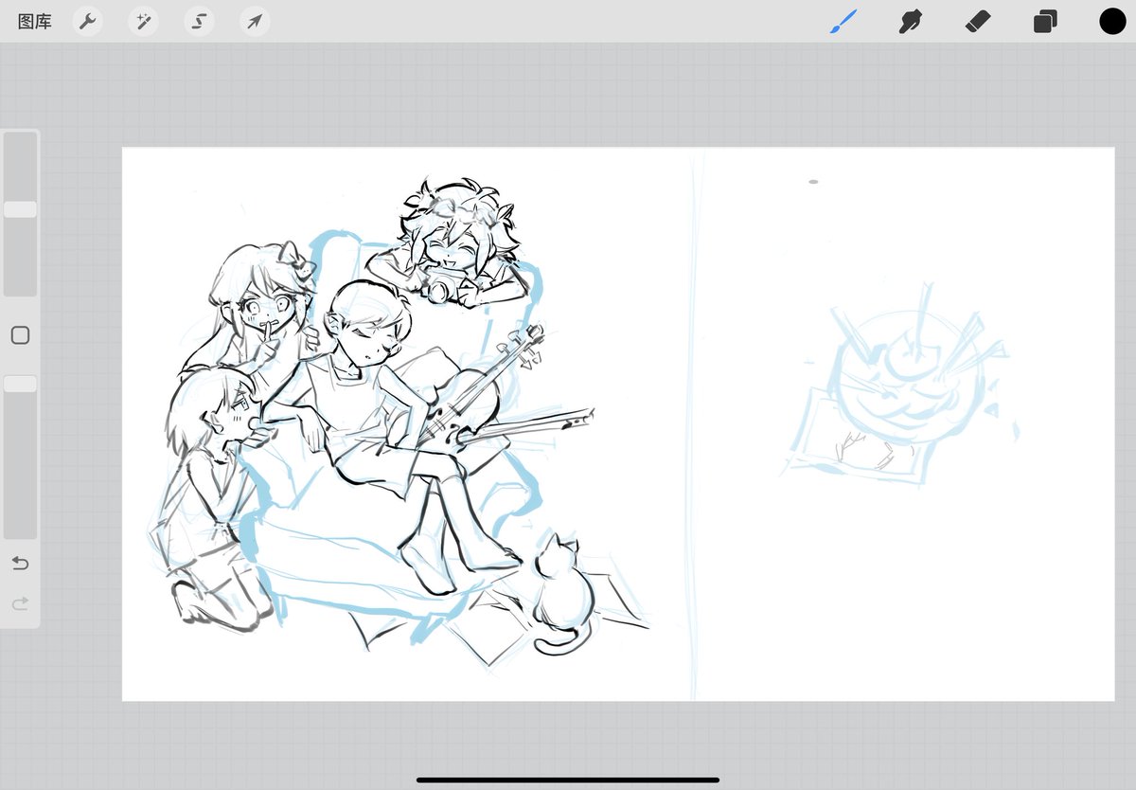Open the 图库 gallery
This screenshot has height=790, width=1136.
point(35,22)
